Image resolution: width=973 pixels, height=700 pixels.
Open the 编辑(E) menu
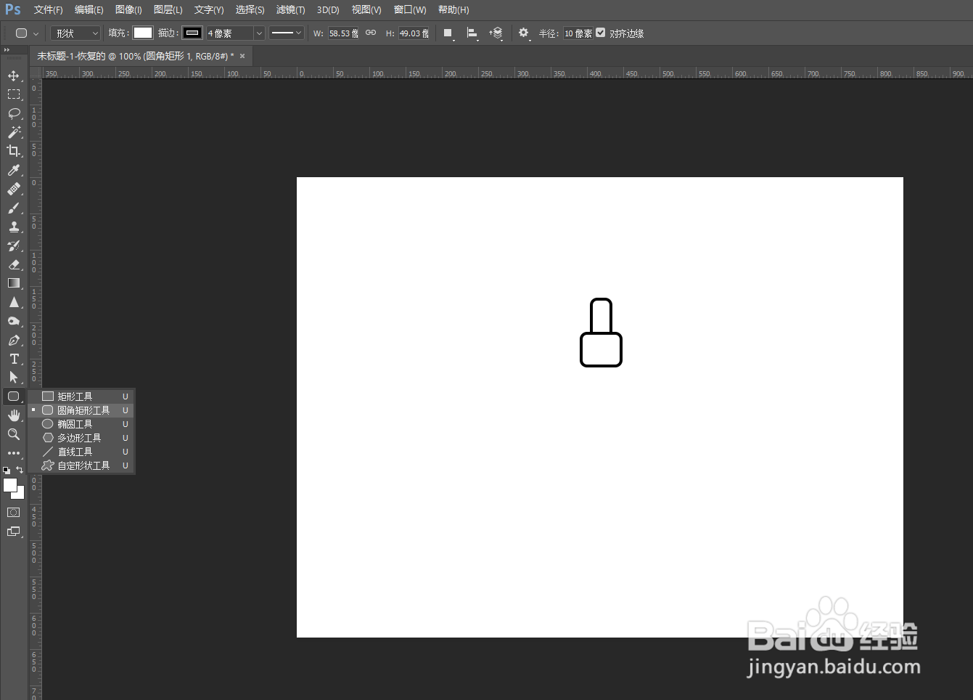click(x=89, y=9)
